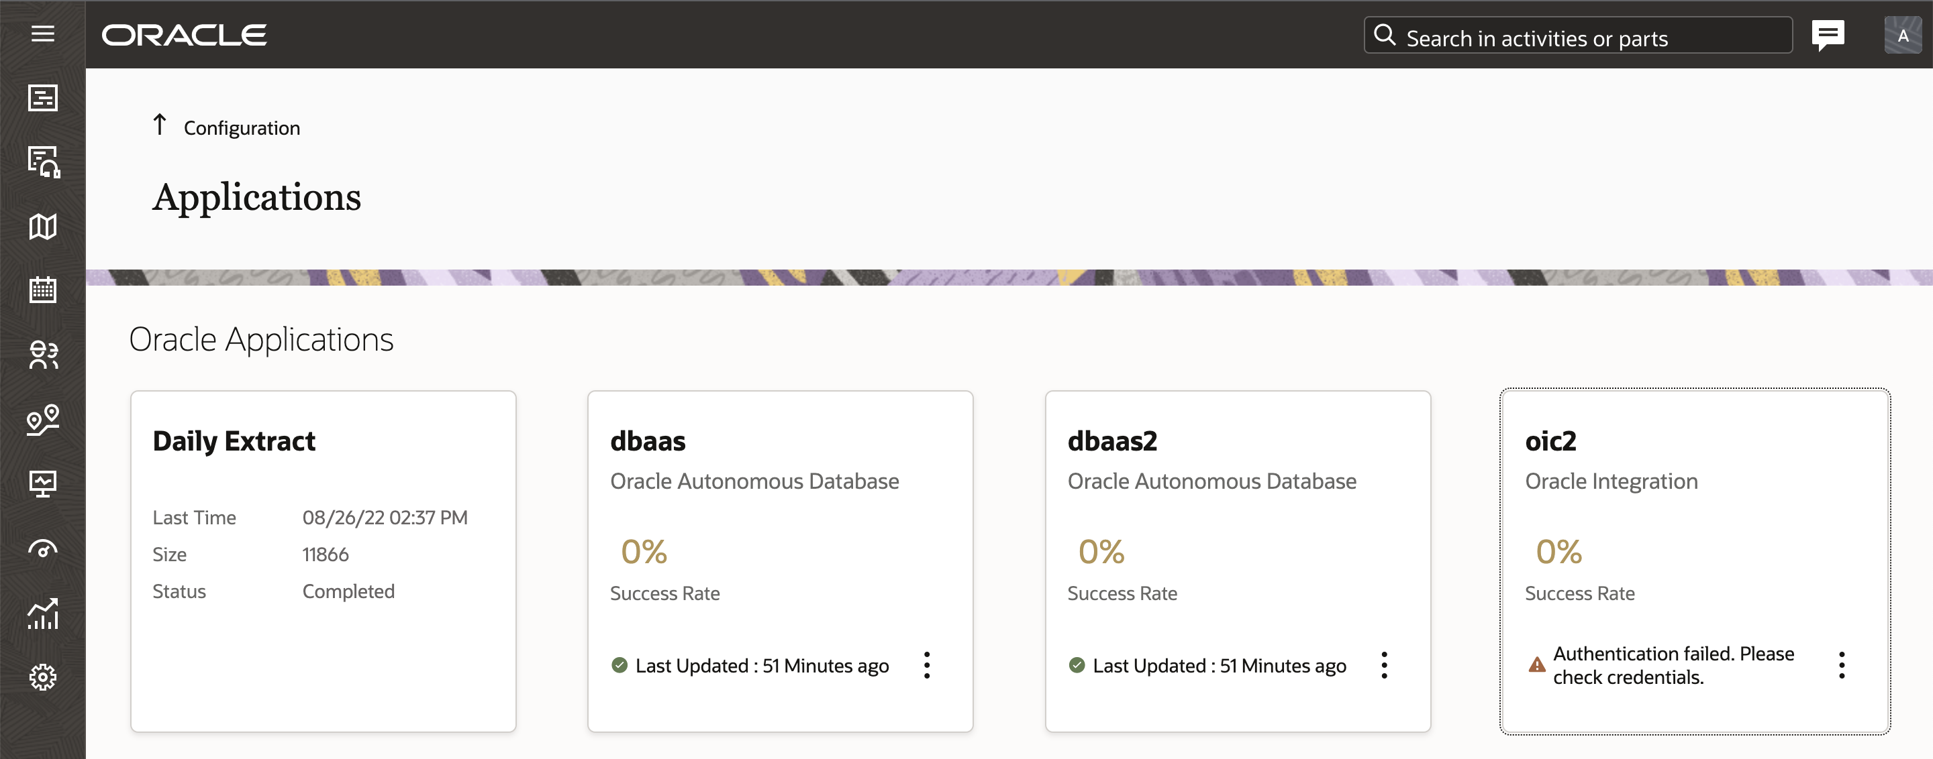Click the up arrow beside Configuration
Viewport: 1933px width, 759px height.
[159, 125]
